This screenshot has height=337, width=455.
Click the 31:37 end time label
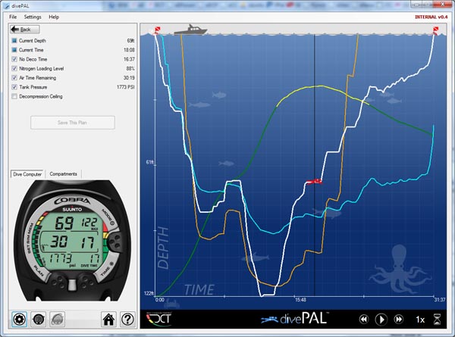coord(440,300)
